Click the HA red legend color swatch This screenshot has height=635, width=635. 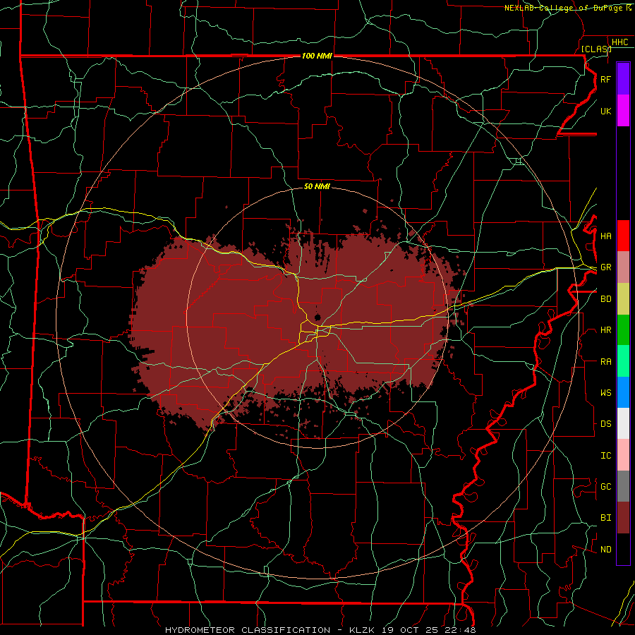coord(623,236)
